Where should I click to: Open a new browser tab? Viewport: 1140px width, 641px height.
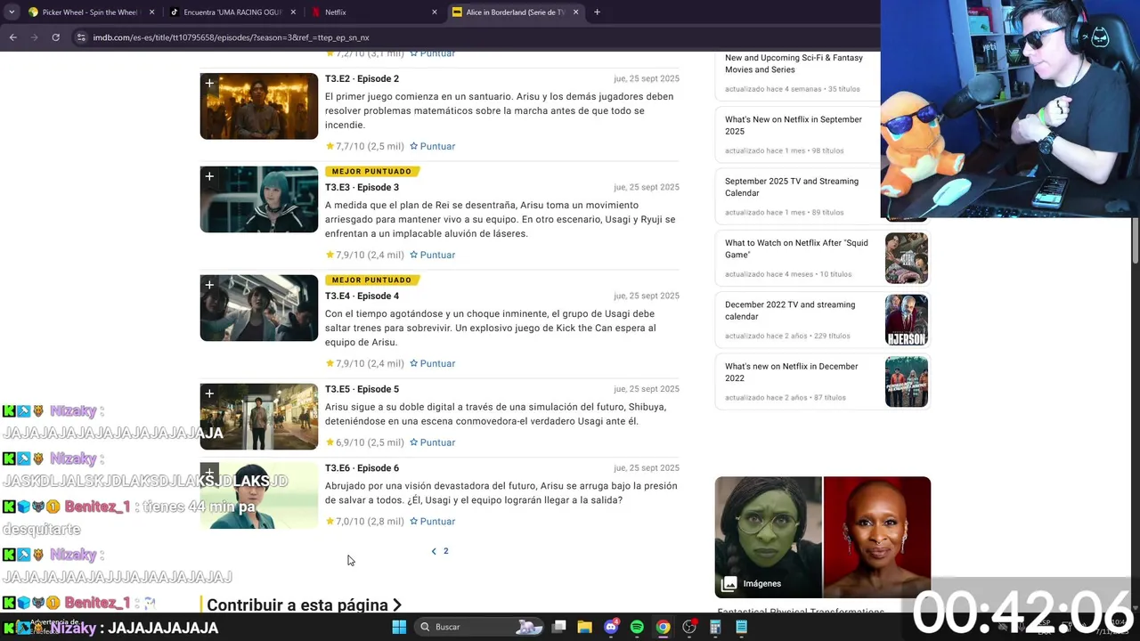(x=597, y=12)
